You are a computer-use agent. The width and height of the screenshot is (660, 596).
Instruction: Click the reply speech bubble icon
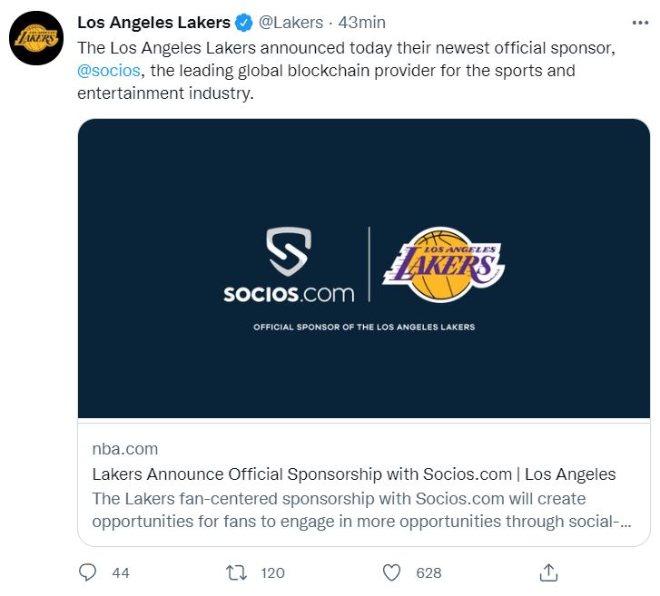87,572
